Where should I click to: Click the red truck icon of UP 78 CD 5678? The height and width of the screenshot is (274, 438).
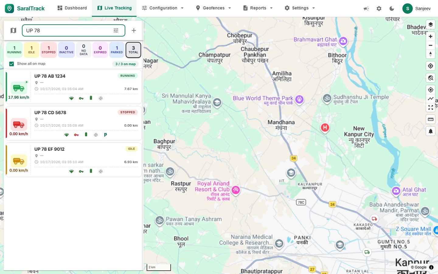[19, 125]
